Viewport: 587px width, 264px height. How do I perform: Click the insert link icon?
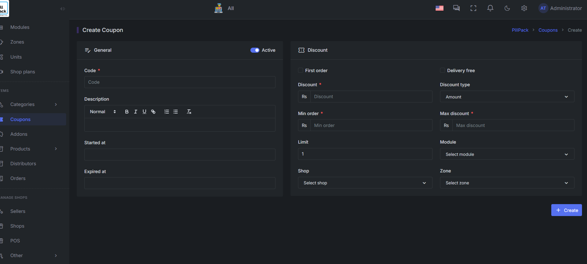click(153, 112)
